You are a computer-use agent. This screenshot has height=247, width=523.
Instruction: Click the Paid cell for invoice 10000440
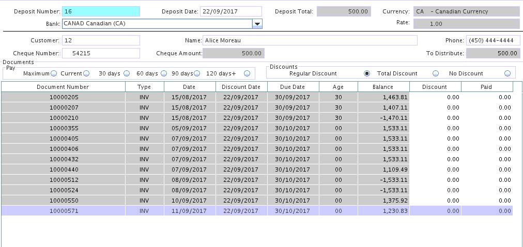[x=486, y=169]
